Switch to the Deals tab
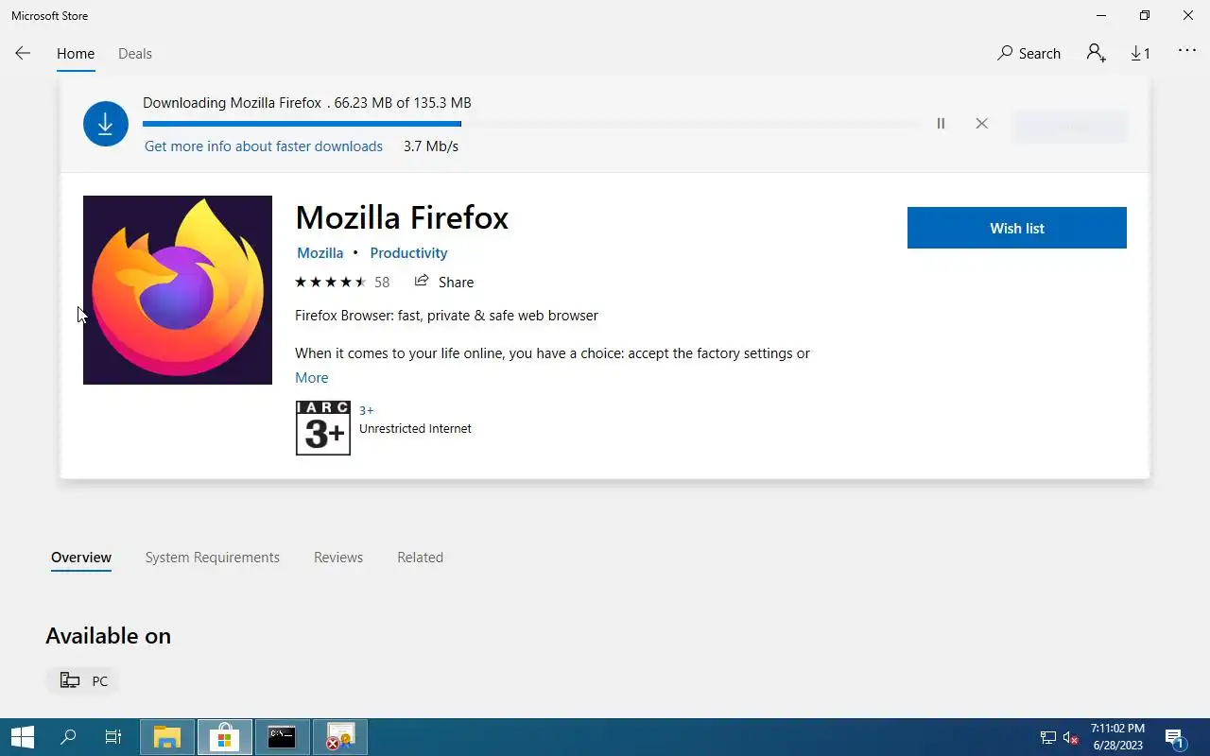 click(135, 54)
